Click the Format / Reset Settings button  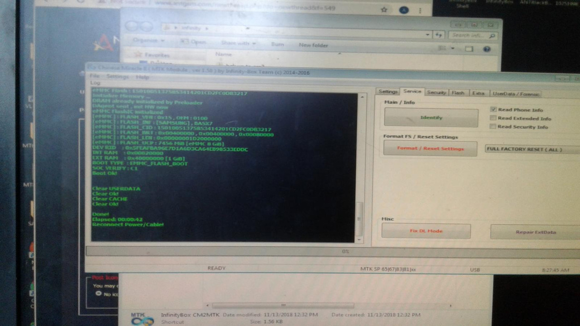(430, 149)
